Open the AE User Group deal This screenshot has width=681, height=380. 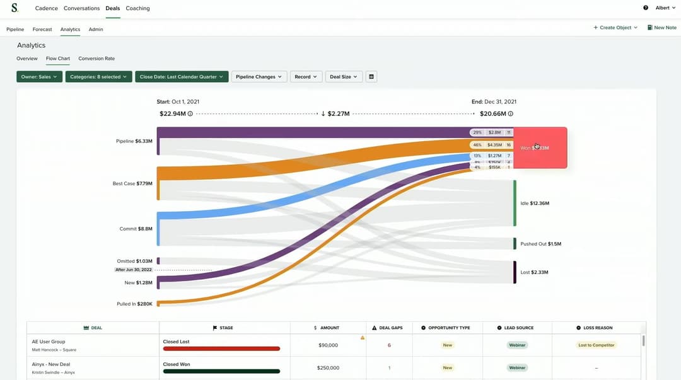tap(48, 342)
